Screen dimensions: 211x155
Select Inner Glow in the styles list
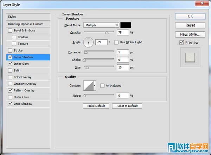click(x=21, y=64)
